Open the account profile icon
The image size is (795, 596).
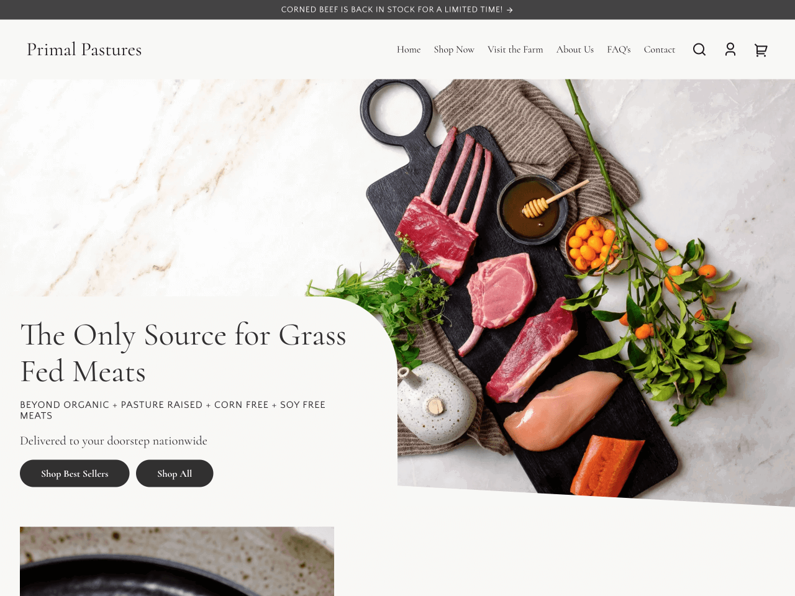click(x=730, y=50)
